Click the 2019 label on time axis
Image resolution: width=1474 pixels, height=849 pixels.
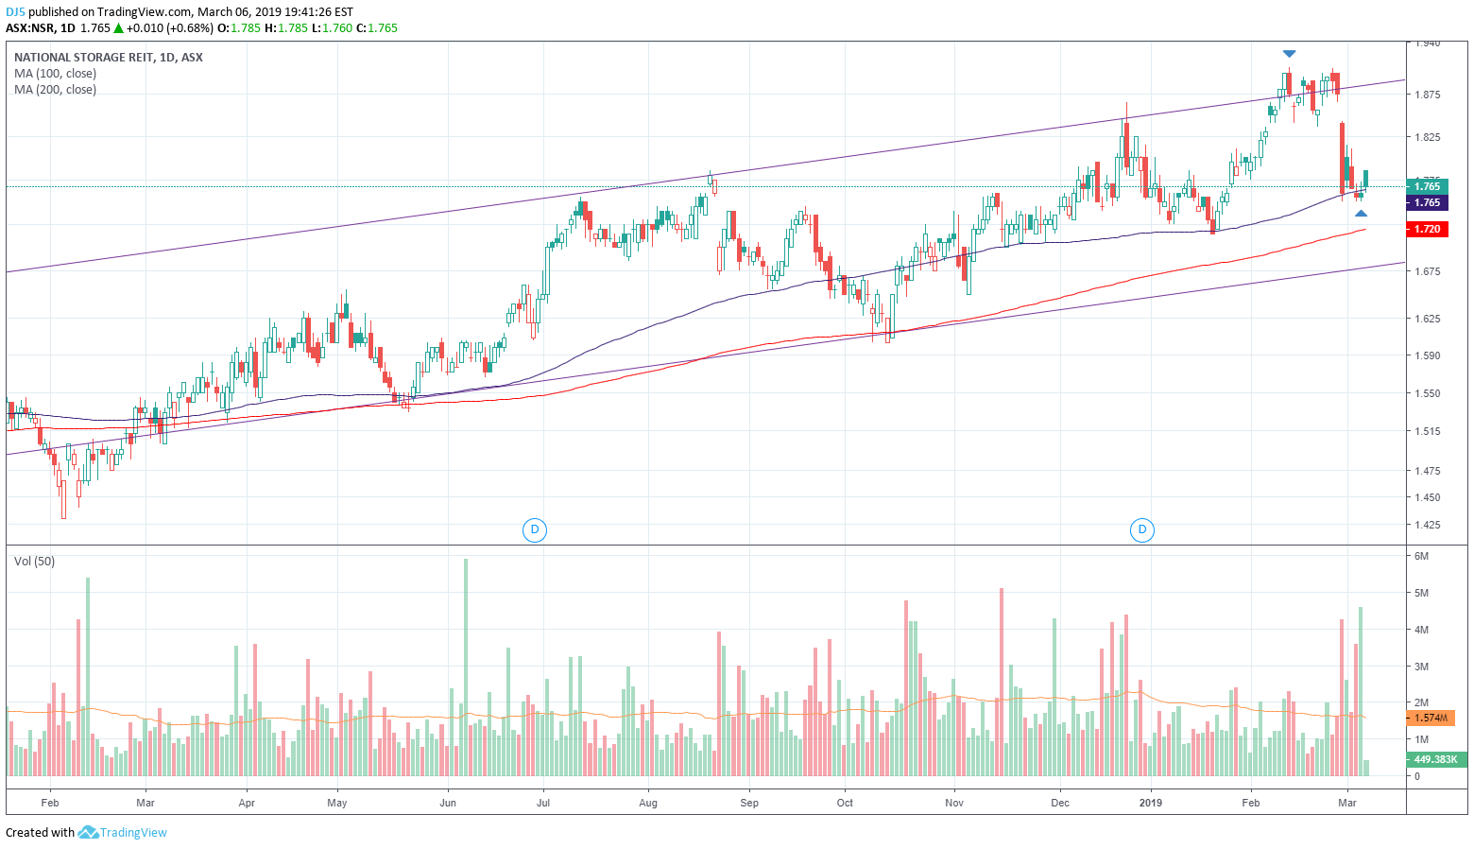tap(1151, 803)
